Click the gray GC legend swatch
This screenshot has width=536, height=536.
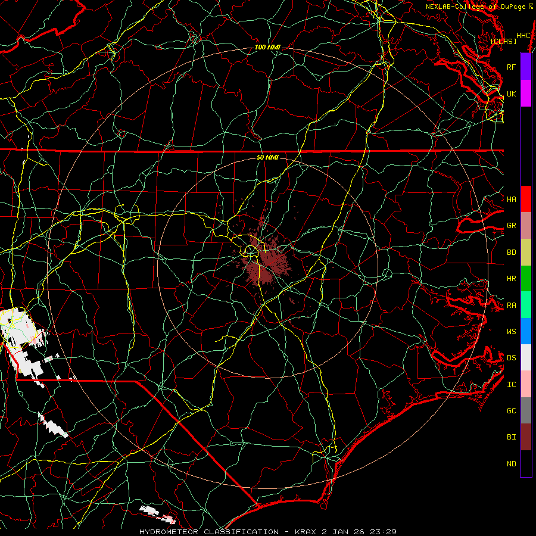point(526,410)
